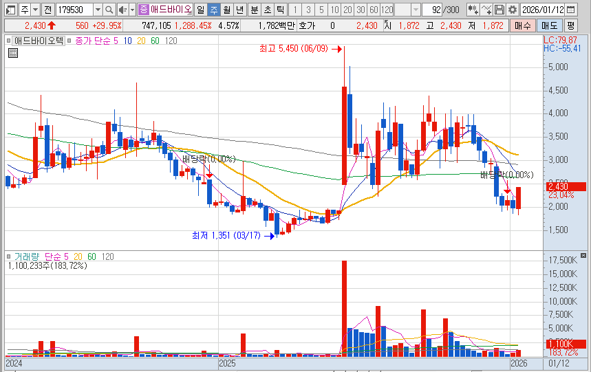Click the 종가 단순 moving average legend
The width and height of the screenshot is (591, 372).
(93, 41)
